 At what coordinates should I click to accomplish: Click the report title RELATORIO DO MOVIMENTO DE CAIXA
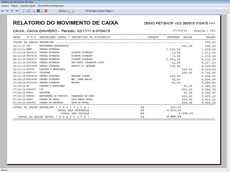point(66,23)
